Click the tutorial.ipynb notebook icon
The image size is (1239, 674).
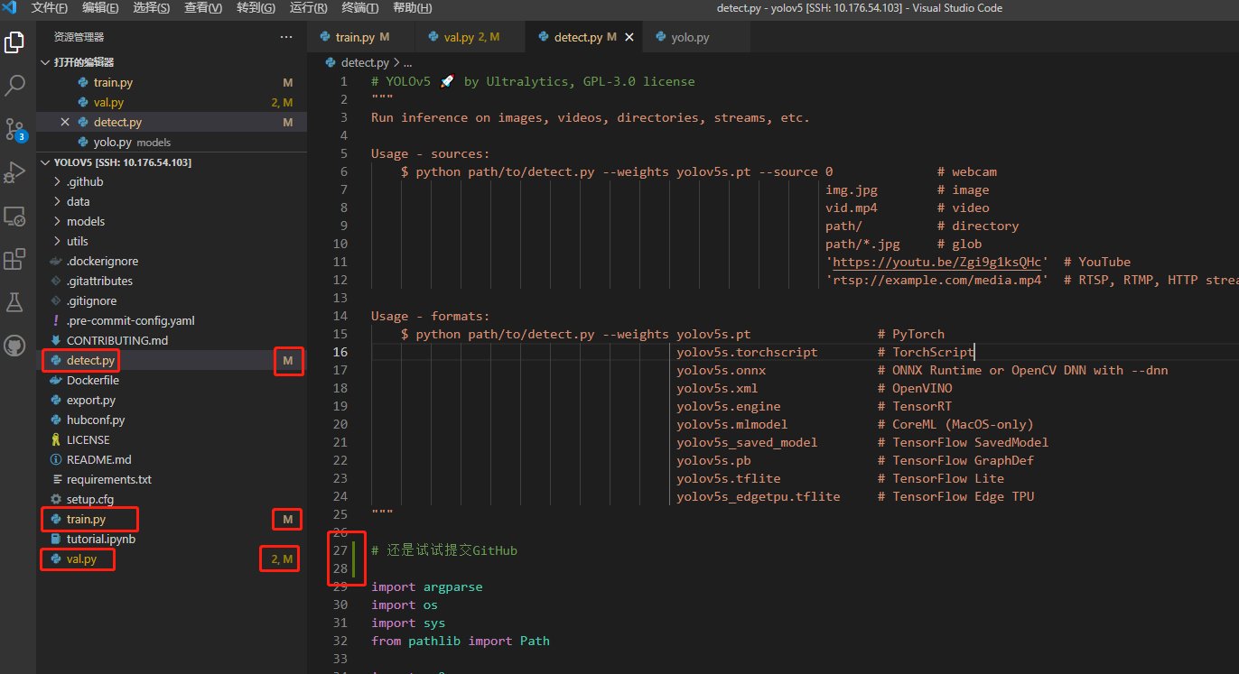pos(56,539)
